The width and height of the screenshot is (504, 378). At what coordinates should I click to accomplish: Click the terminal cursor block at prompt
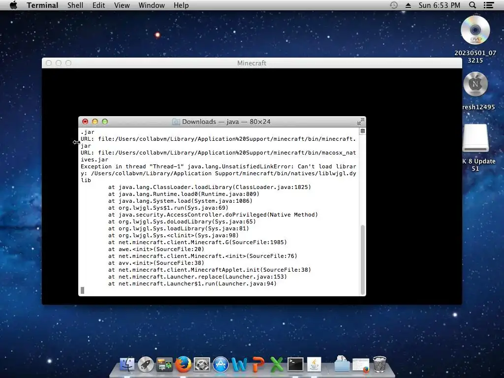[x=83, y=290]
